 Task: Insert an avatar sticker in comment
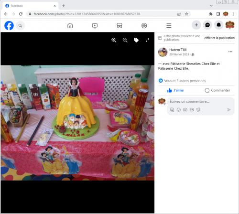(x=172, y=109)
